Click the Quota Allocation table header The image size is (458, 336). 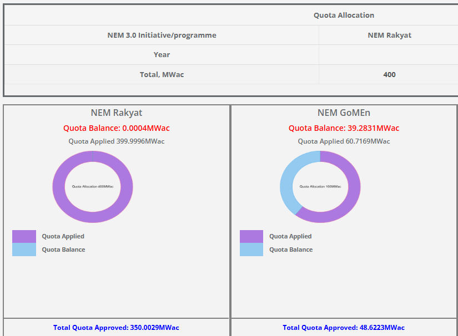point(344,15)
